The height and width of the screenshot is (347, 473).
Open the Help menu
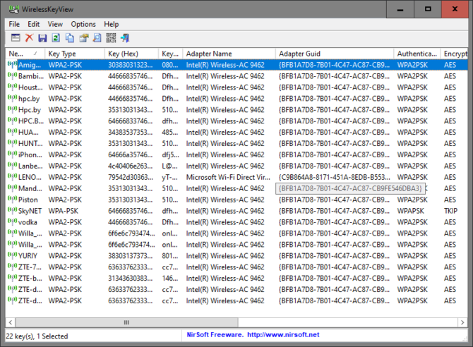click(112, 24)
